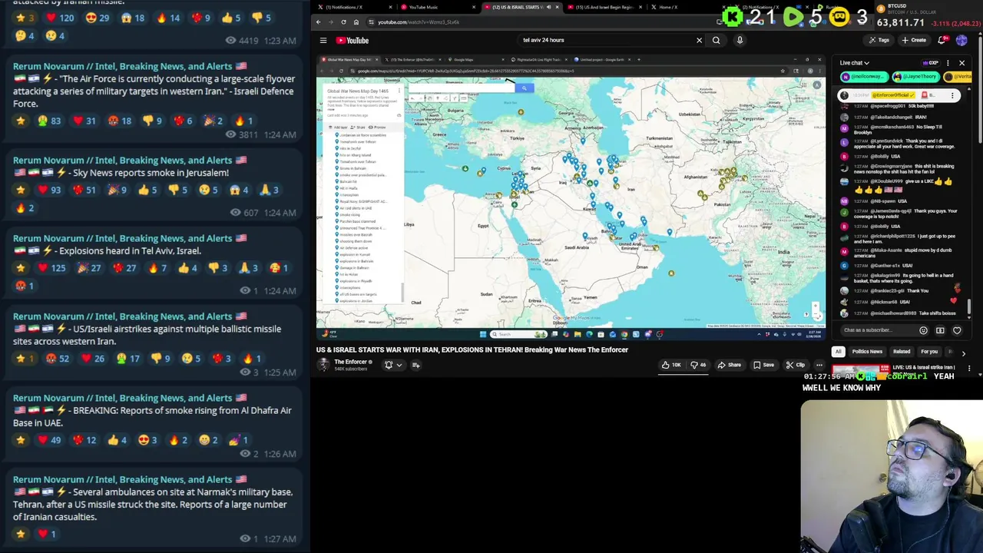
Task: Open more actions ellipsis below video
Action: pos(819,365)
